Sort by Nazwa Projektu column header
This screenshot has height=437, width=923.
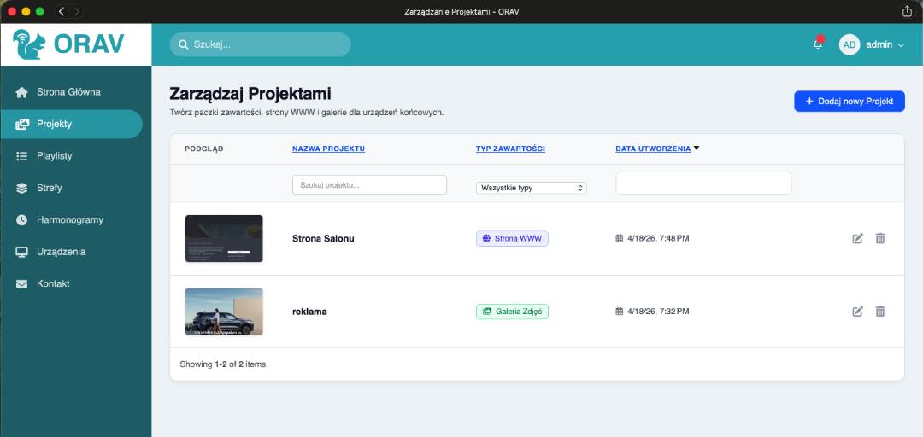coord(328,149)
